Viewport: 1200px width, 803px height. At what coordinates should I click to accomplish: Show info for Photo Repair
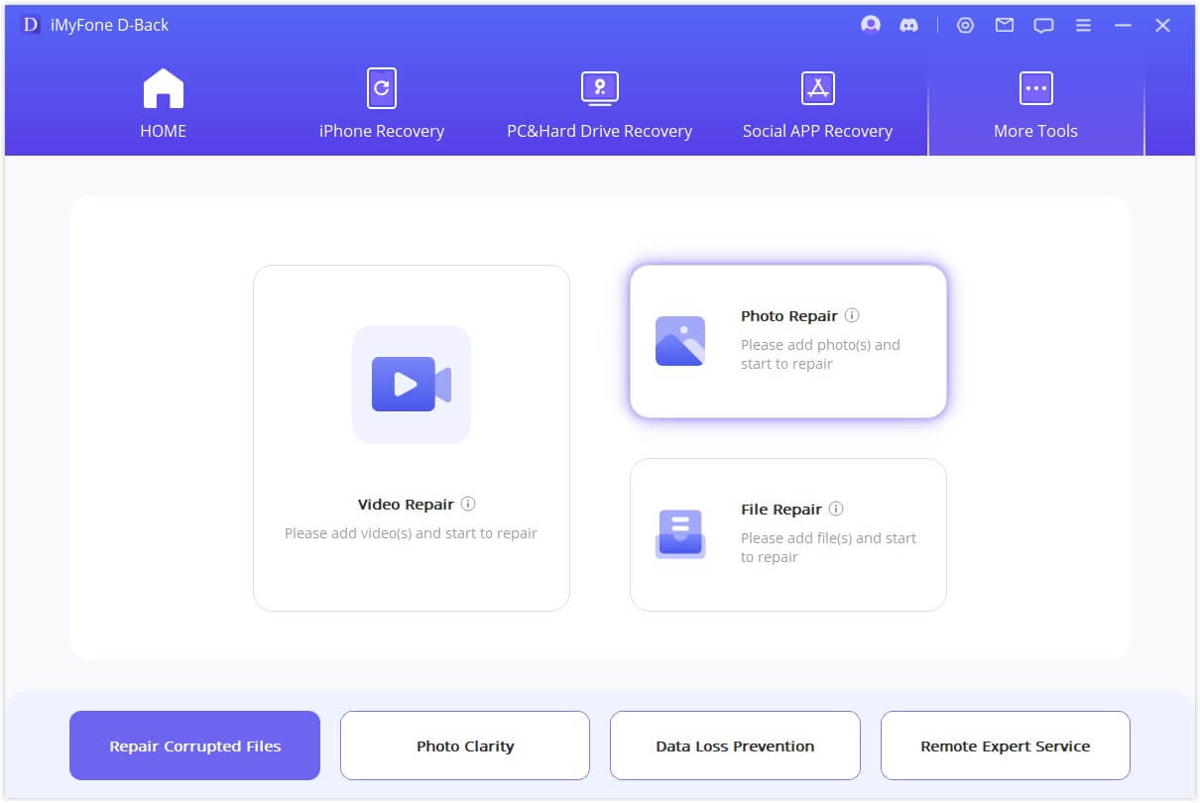[x=852, y=315]
